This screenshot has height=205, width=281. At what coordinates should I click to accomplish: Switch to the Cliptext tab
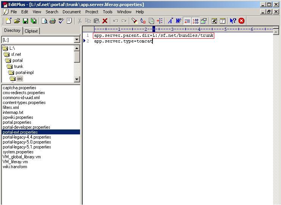coord(31,31)
